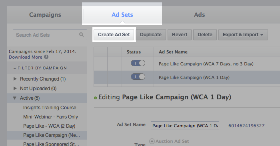Click the Duplicate button
Screen dimensions: 280x146
(x=151, y=35)
